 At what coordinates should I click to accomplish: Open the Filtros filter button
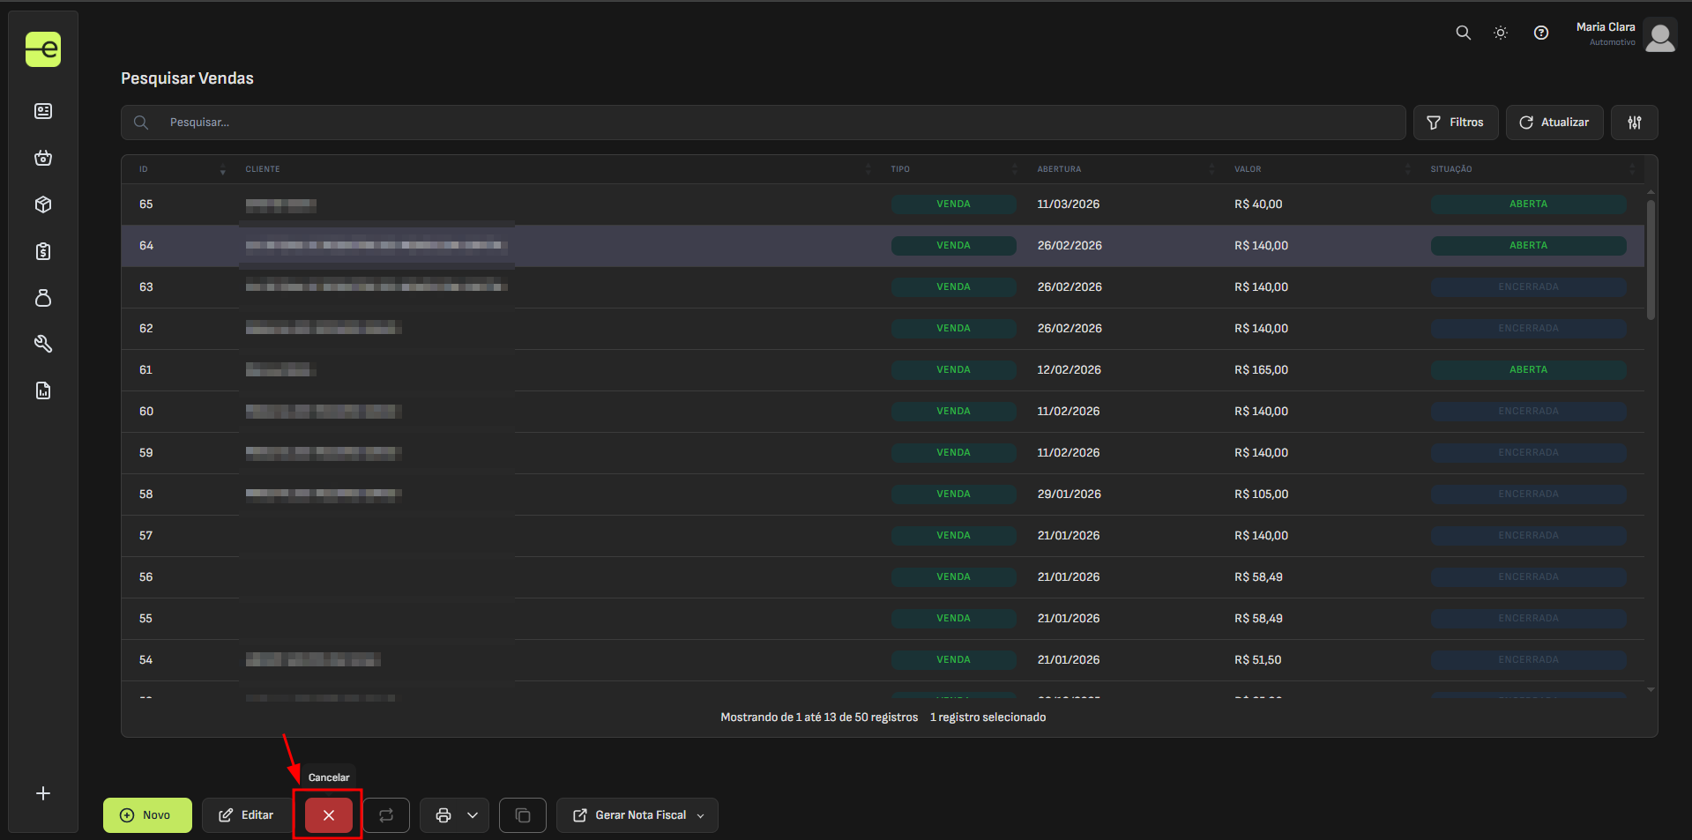point(1455,123)
